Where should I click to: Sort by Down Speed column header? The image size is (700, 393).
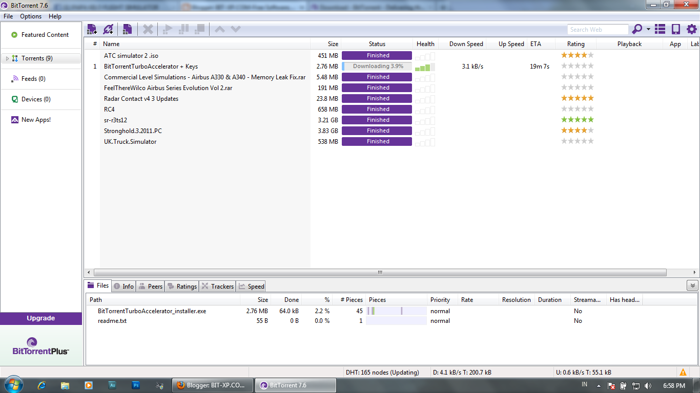(462, 44)
